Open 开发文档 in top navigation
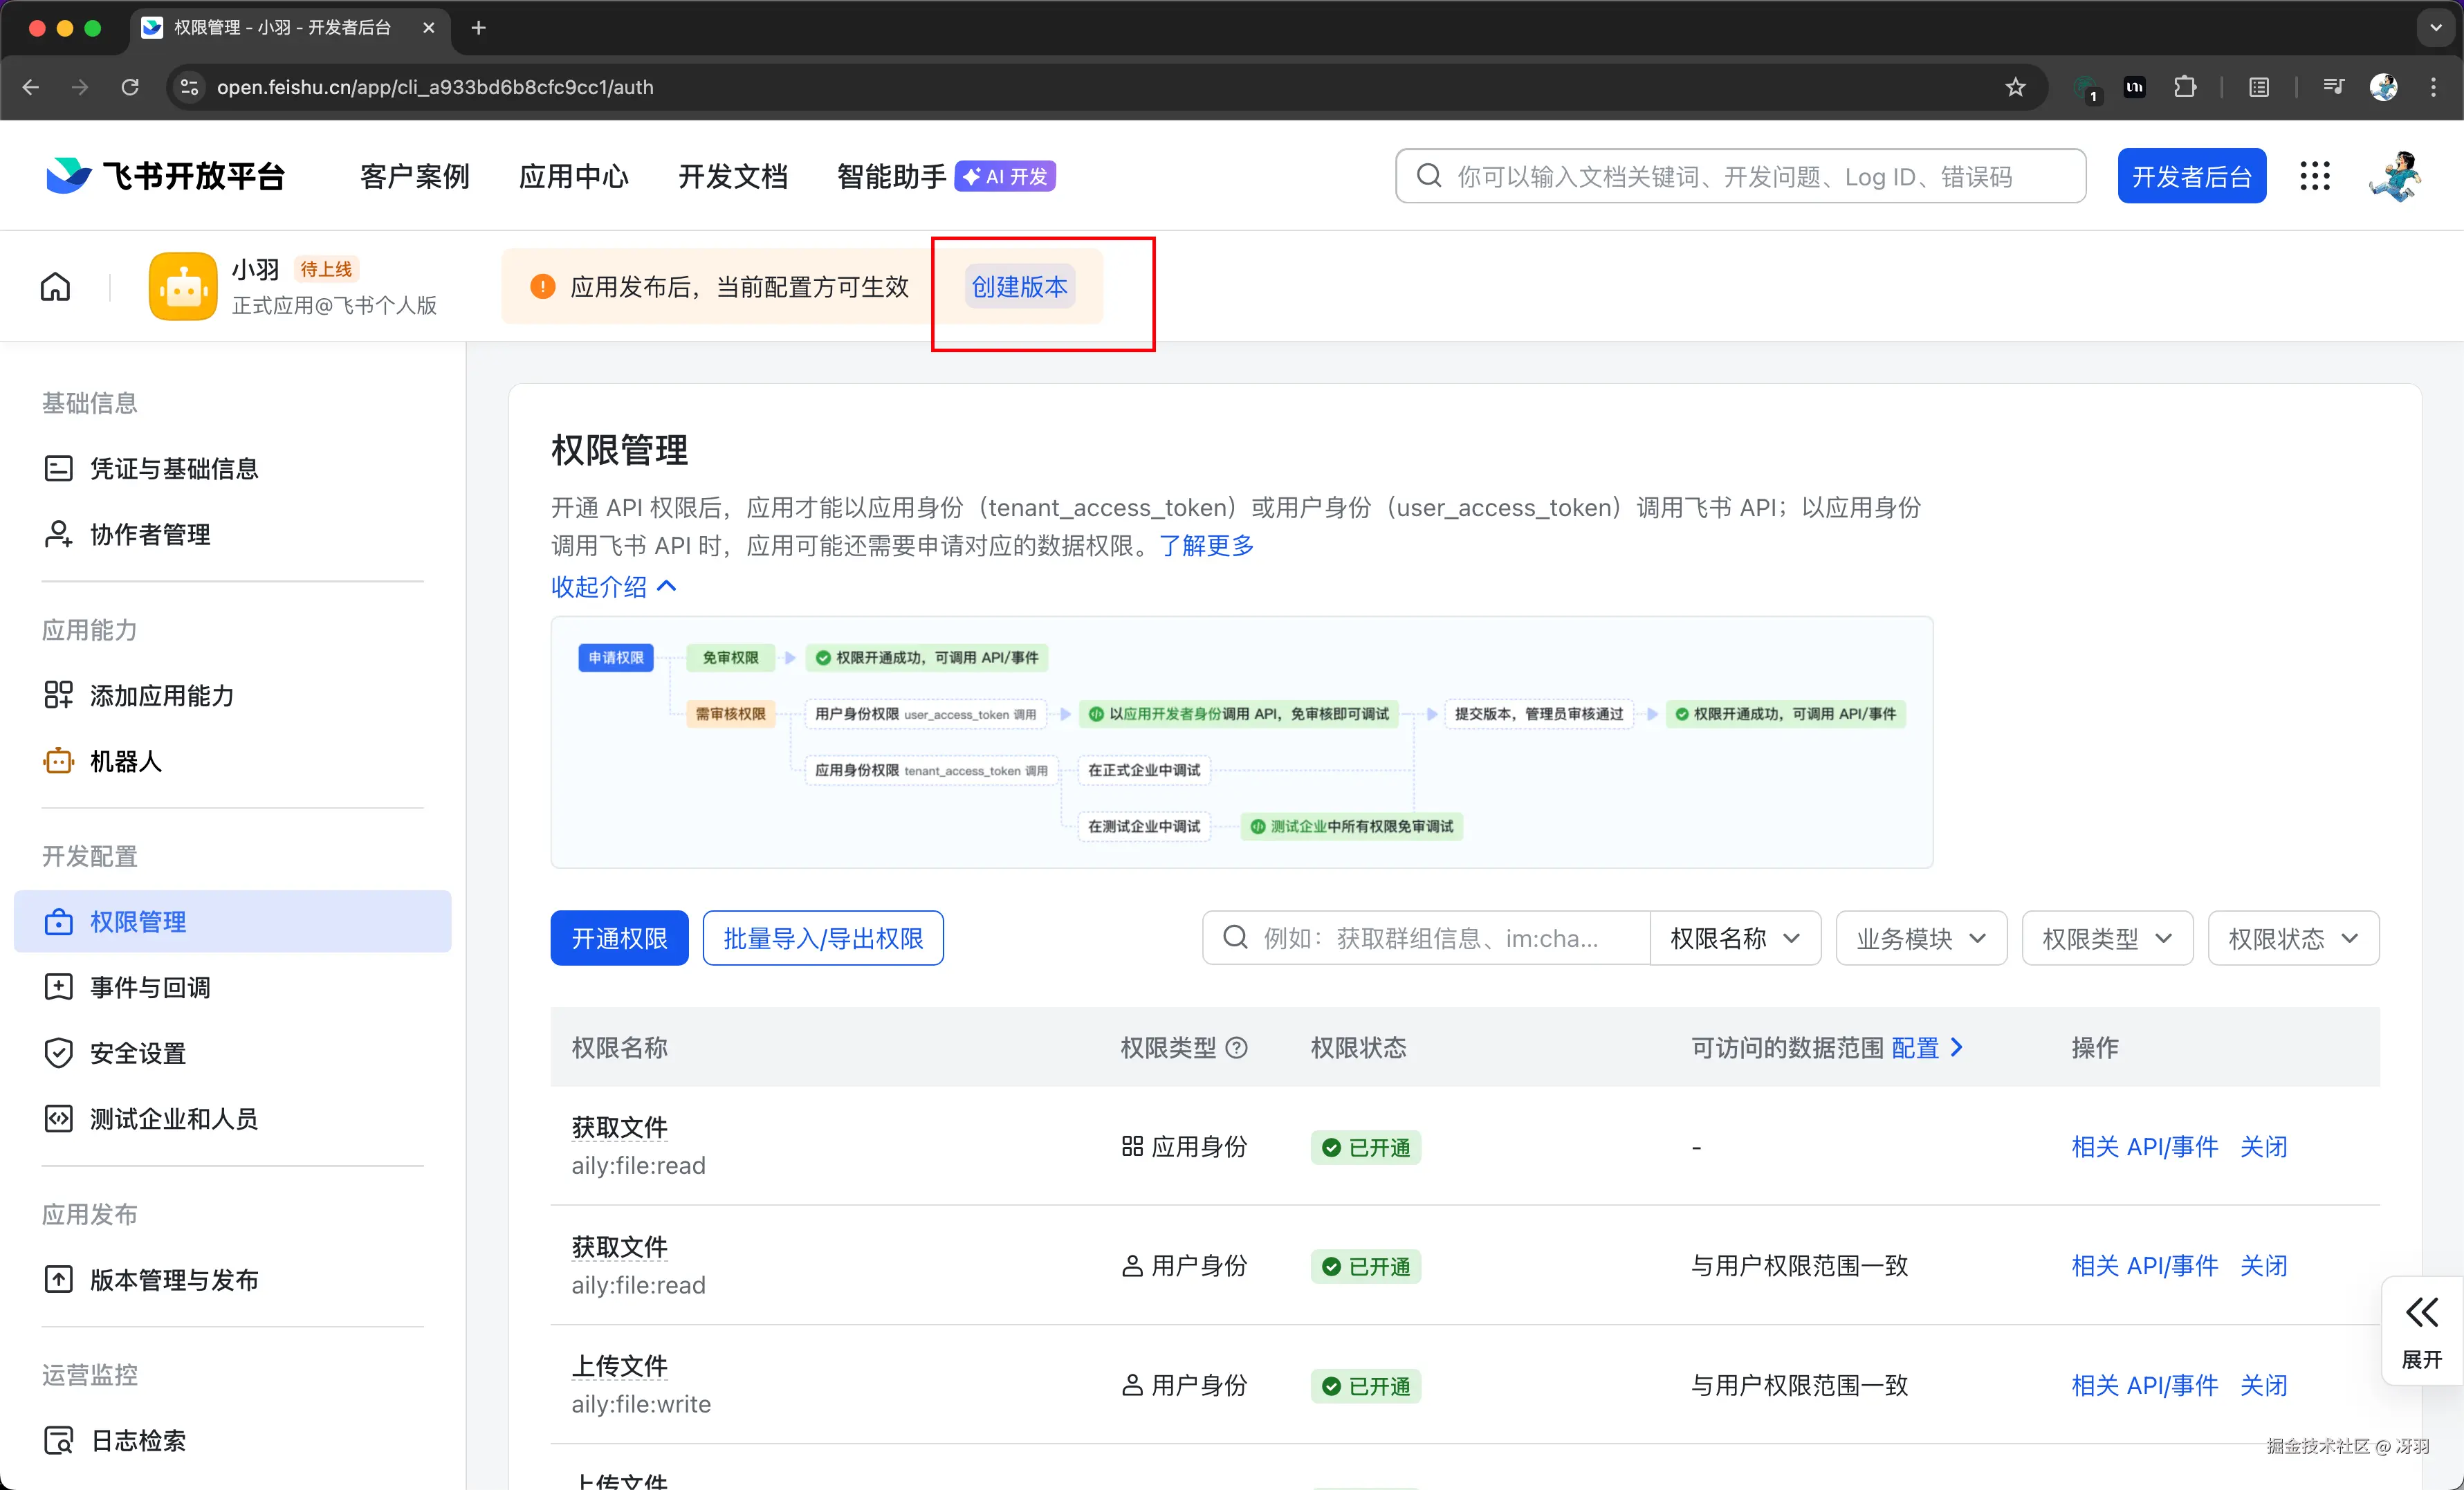This screenshot has width=2464, height=1490. (732, 177)
